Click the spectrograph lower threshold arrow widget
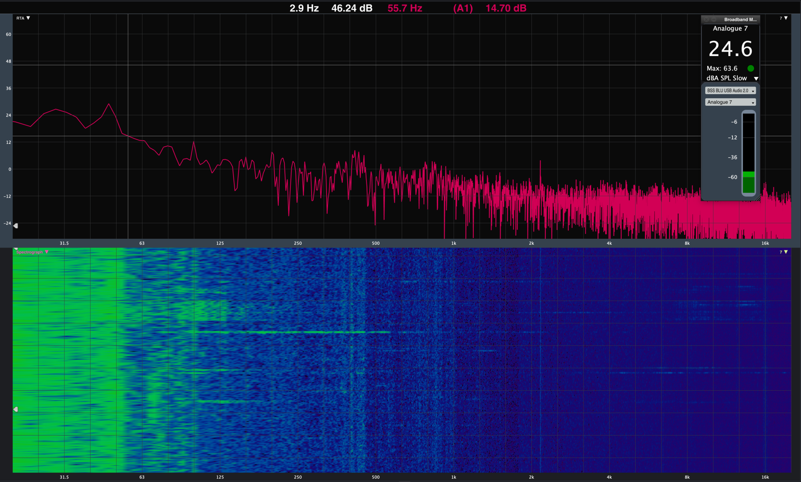 (x=16, y=409)
